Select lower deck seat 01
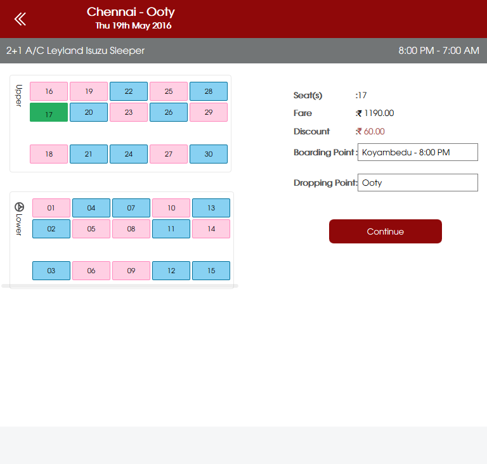 51,208
